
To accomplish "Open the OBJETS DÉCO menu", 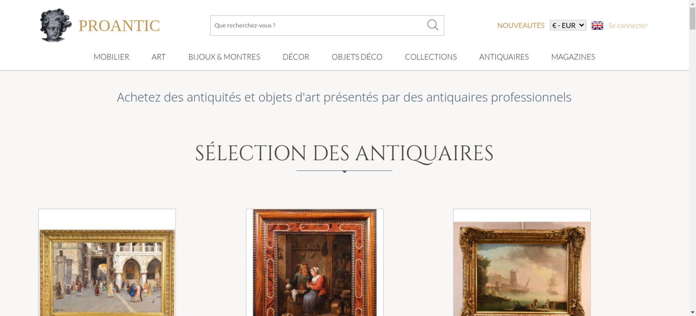I will tap(357, 57).
